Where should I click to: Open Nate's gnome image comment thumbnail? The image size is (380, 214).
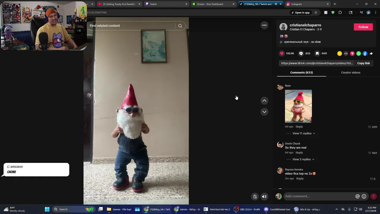point(298,106)
